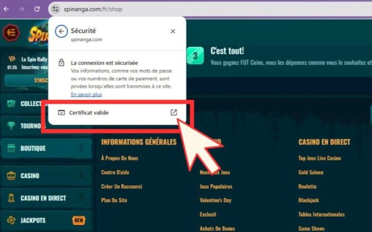
Task: Open the Casino sidebar item
Action: click(x=47, y=176)
